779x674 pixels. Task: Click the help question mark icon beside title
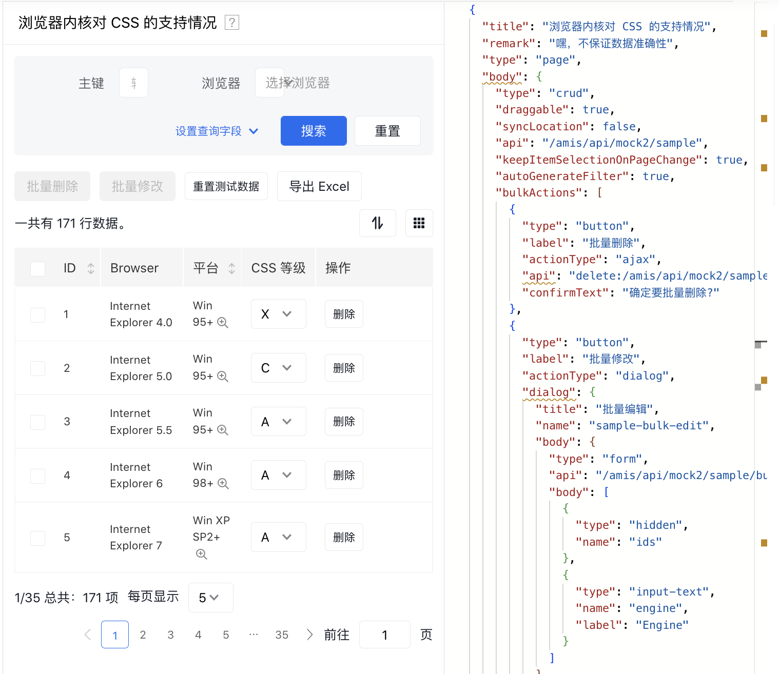click(x=232, y=23)
